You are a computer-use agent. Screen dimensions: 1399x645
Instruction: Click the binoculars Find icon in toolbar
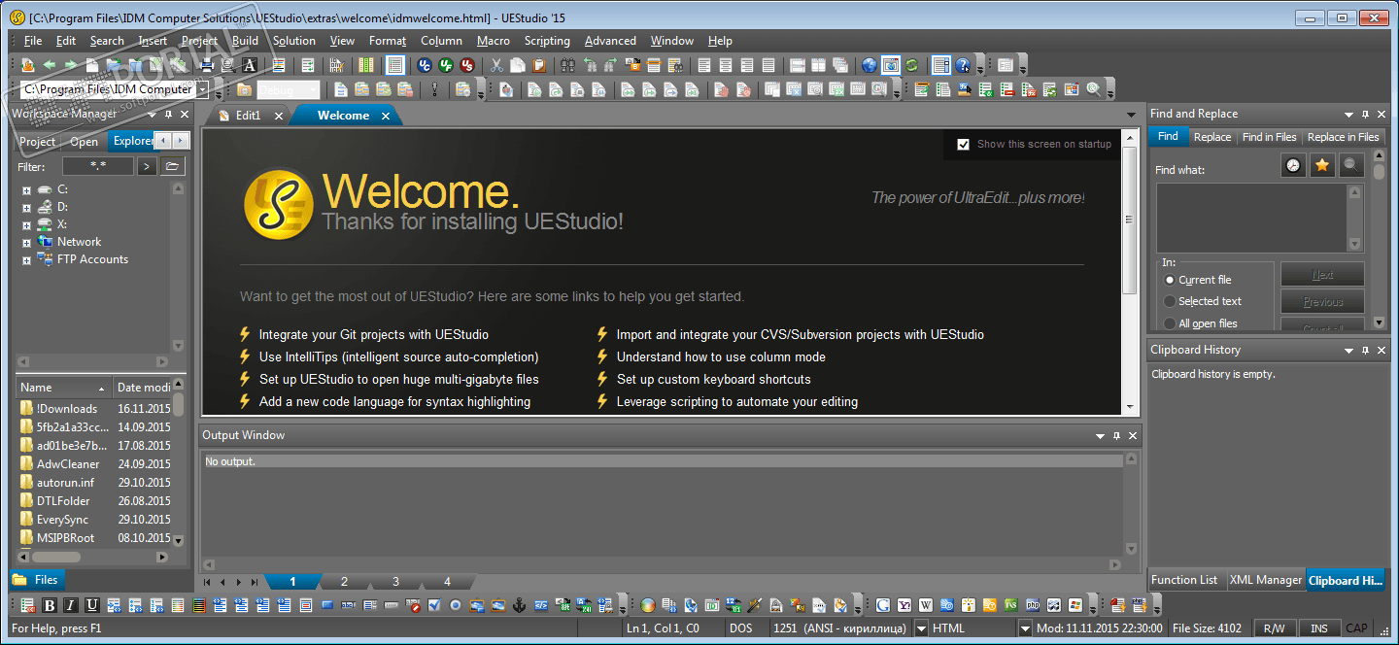click(567, 65)
